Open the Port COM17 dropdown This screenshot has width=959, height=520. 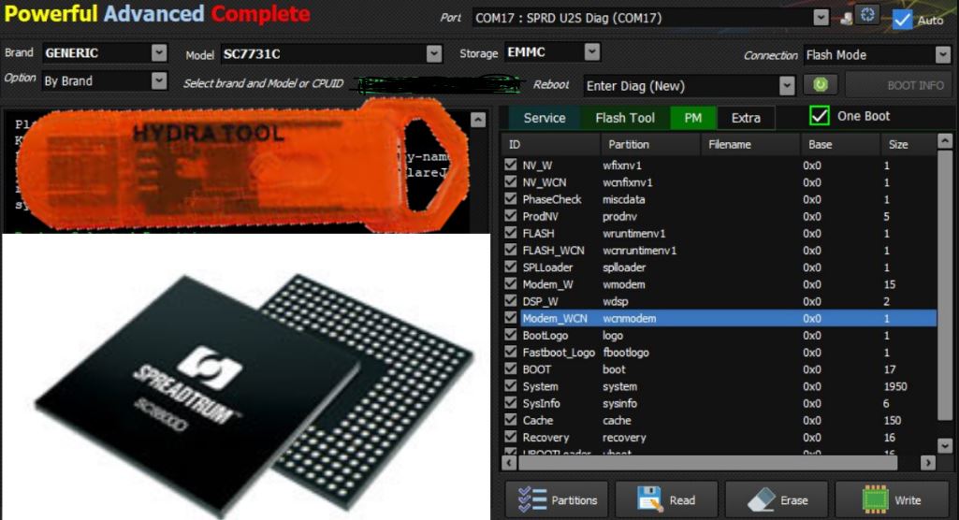821,18
